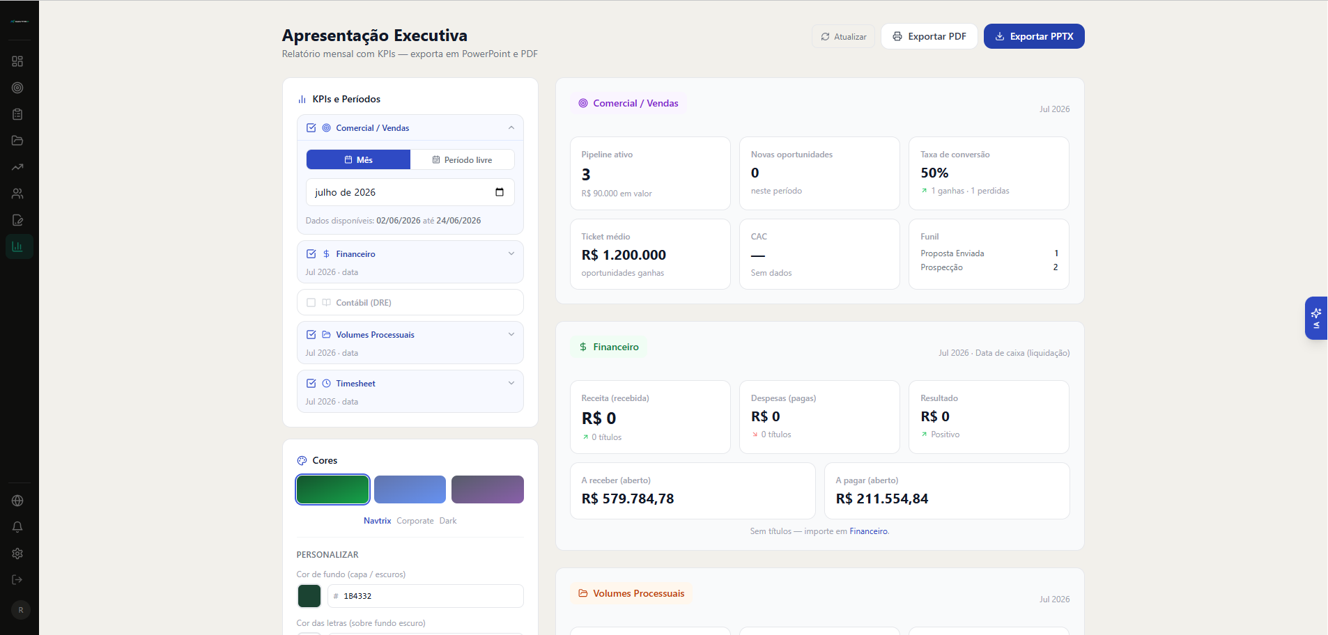Click the Comercial / Vendas section badge
The width and height of the screenshot is (1328, 635).
point(628,103)
